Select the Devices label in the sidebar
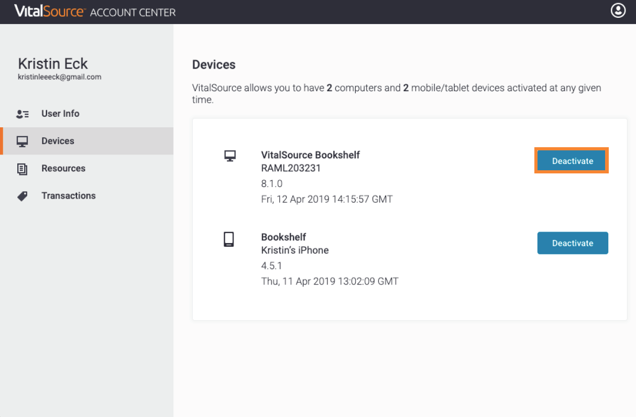The height and width of the screenshot is (417, 636). 58,141
